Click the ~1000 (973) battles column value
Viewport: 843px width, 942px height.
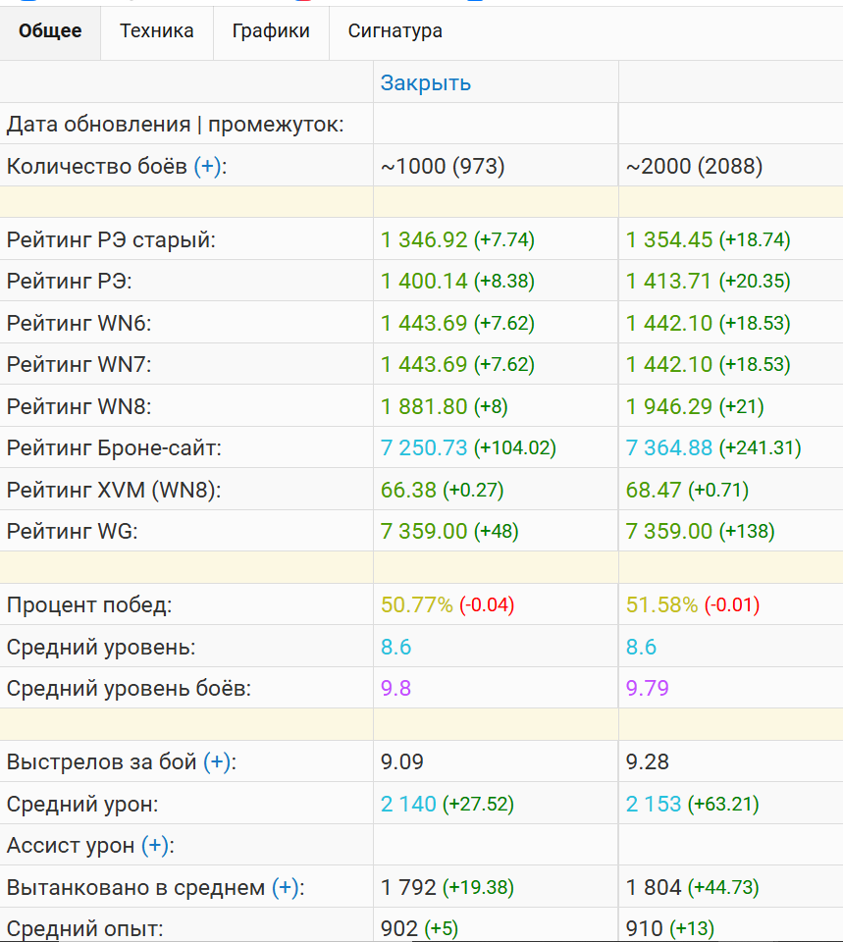pyautogui.click(x=443, y=167)
